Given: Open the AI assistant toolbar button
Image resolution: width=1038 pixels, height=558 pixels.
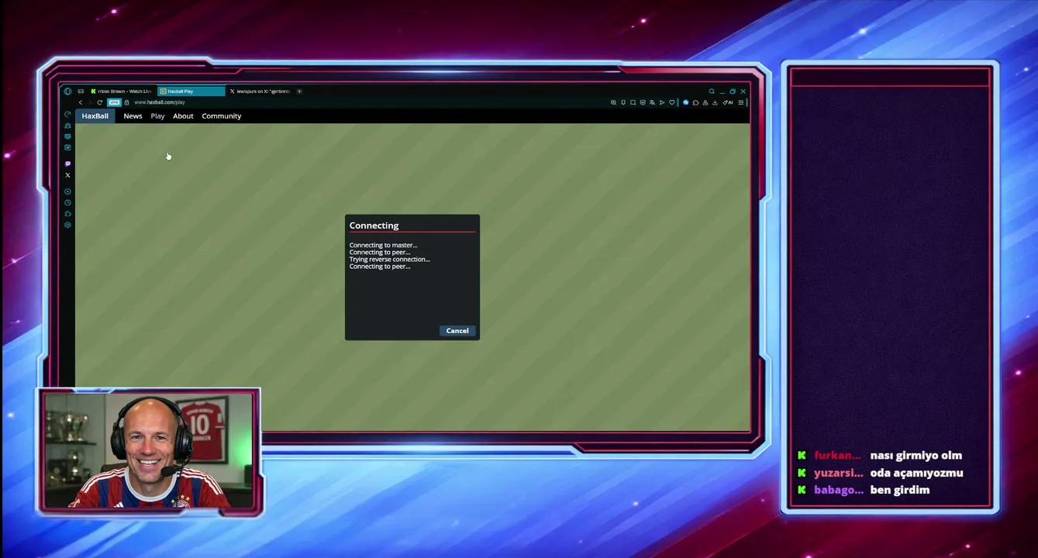Looking at the screenshot, I should point(728,102).
